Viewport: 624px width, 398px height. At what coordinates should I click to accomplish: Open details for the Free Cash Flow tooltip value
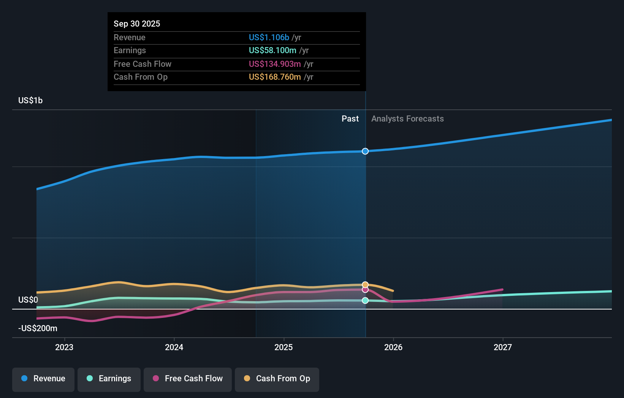(x=236, y=64)
